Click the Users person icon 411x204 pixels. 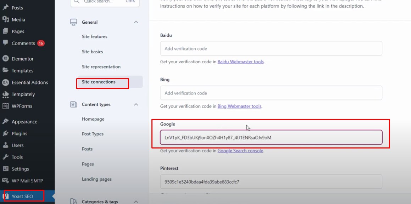click(x=6, y=145)
